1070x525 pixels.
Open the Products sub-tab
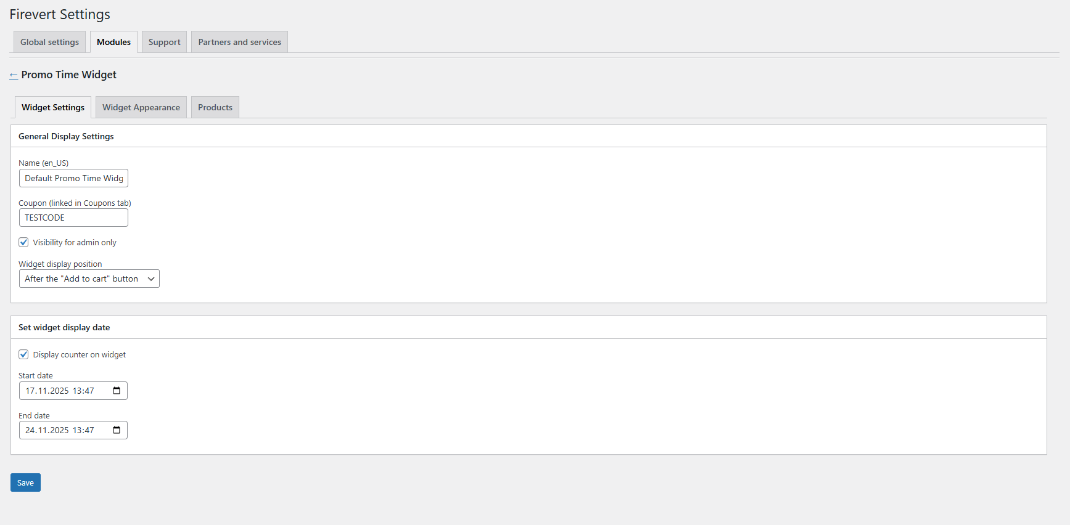215,107
